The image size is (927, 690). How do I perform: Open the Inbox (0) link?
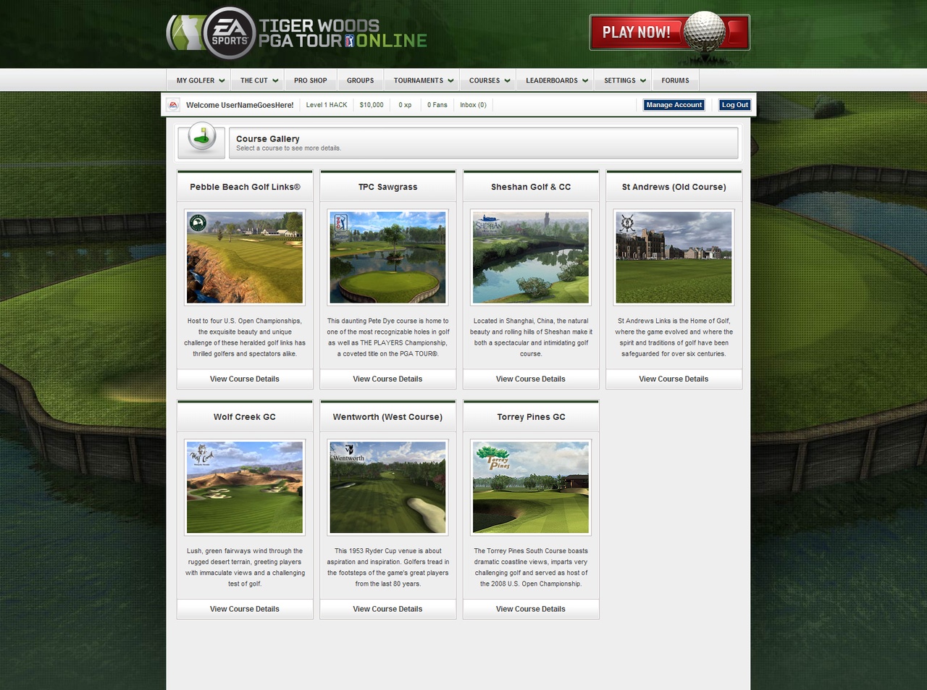click(x=473, y=105)
